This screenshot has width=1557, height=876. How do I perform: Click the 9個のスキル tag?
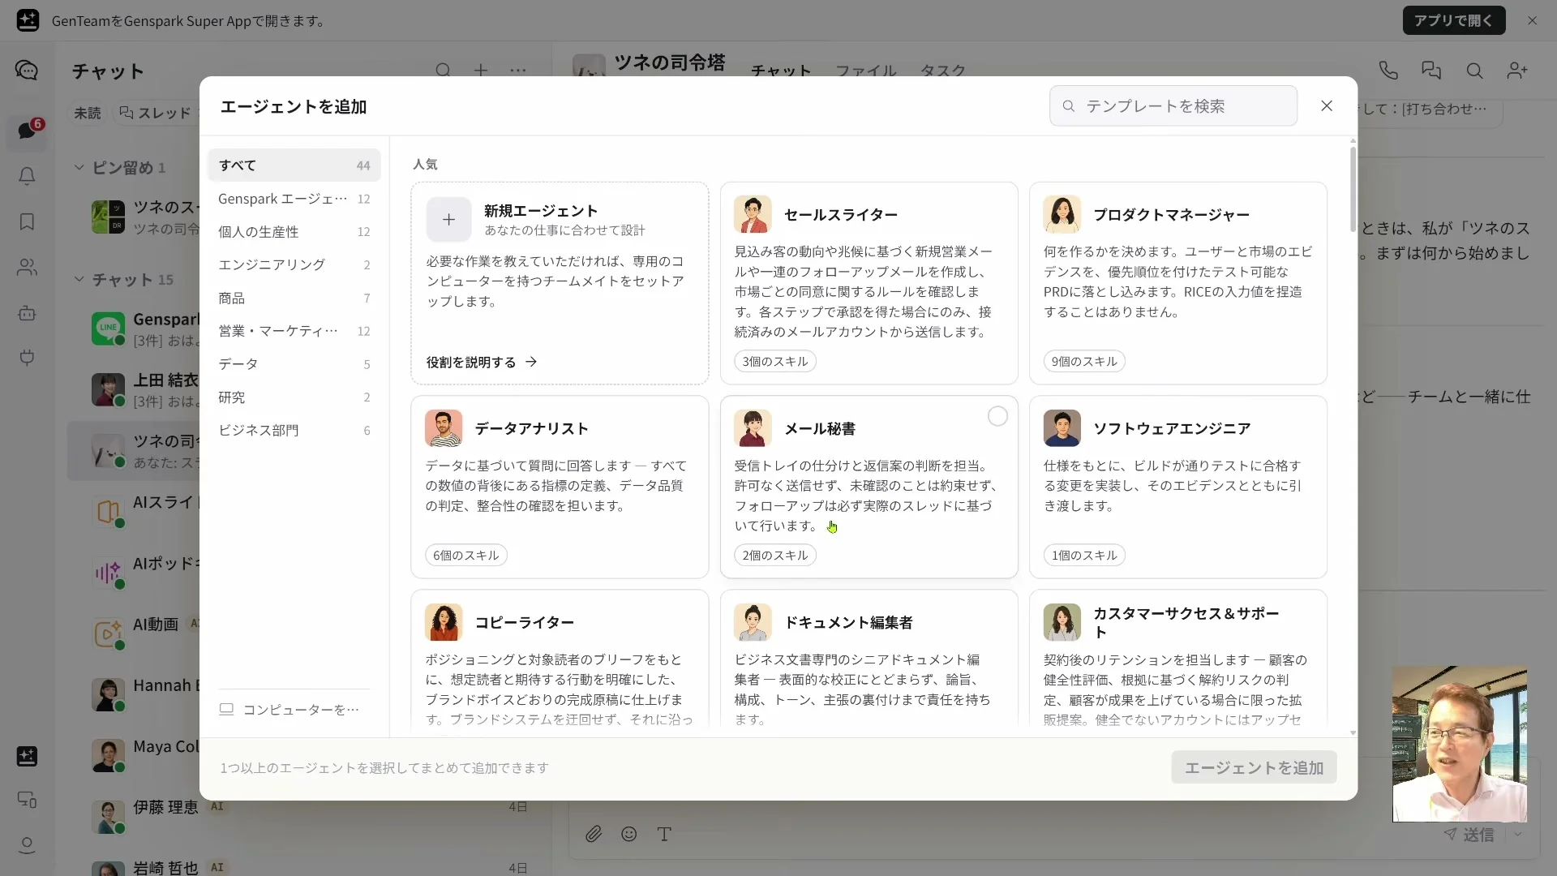tap(1084, 362)
